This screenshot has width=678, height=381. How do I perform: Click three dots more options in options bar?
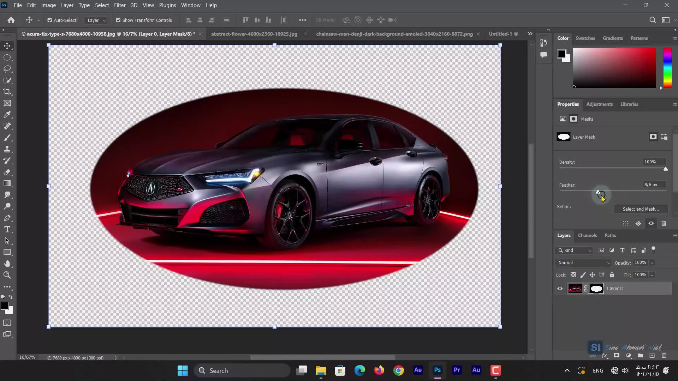click(x=303, y=20)
